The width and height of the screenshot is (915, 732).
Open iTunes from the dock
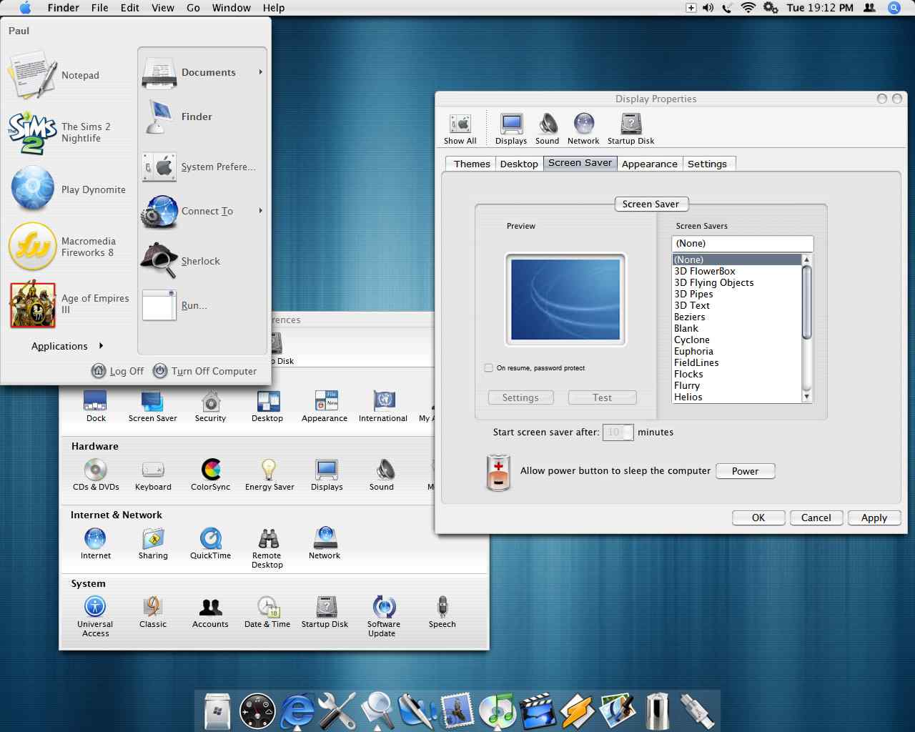click(497, 711)
